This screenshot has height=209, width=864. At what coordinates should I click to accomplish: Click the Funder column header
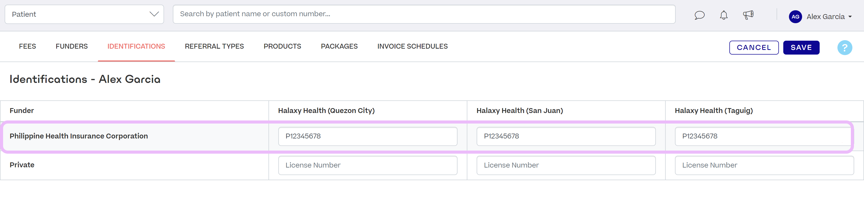pyautogui.click(x=22, y=110)
